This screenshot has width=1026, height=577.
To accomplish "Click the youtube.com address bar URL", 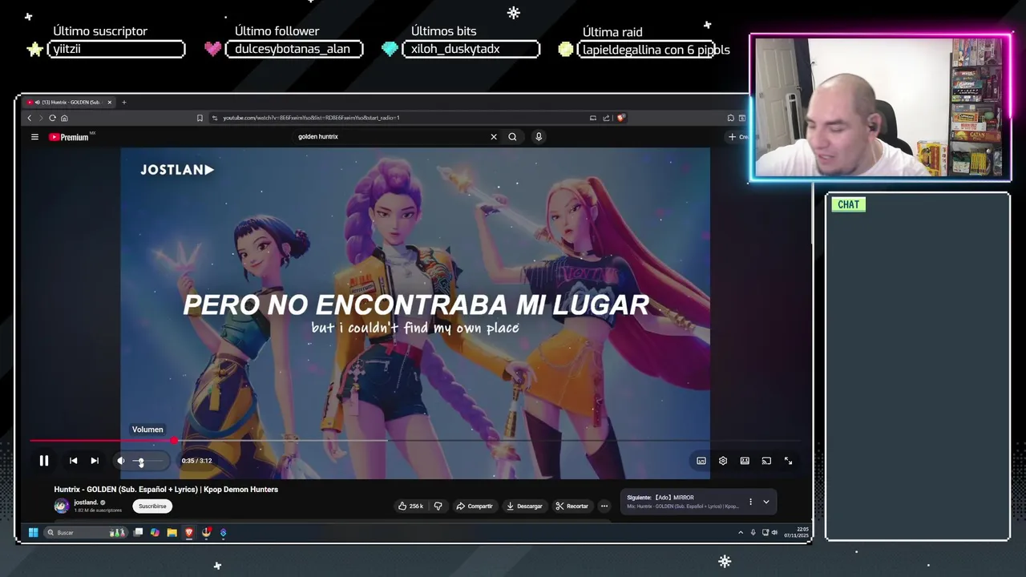I will pyautogui.click(x=311, y=118).
